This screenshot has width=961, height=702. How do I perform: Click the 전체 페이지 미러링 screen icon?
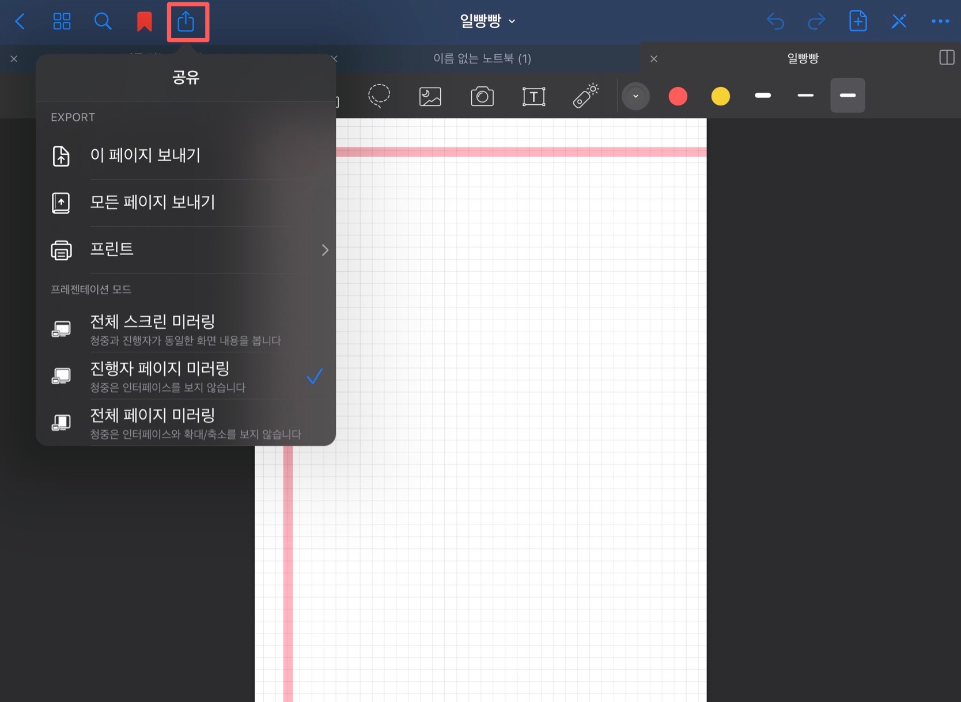pyautogui.click(x=61, y=423)
